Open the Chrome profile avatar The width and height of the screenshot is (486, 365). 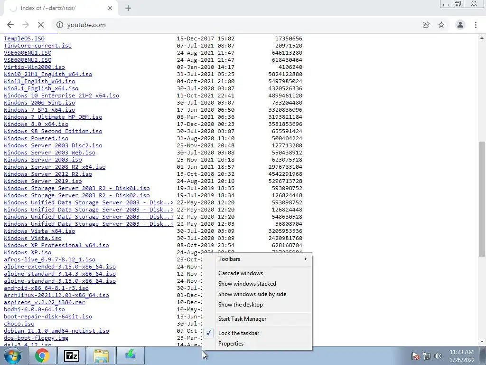pyautogui.click(x=460, y=25)
